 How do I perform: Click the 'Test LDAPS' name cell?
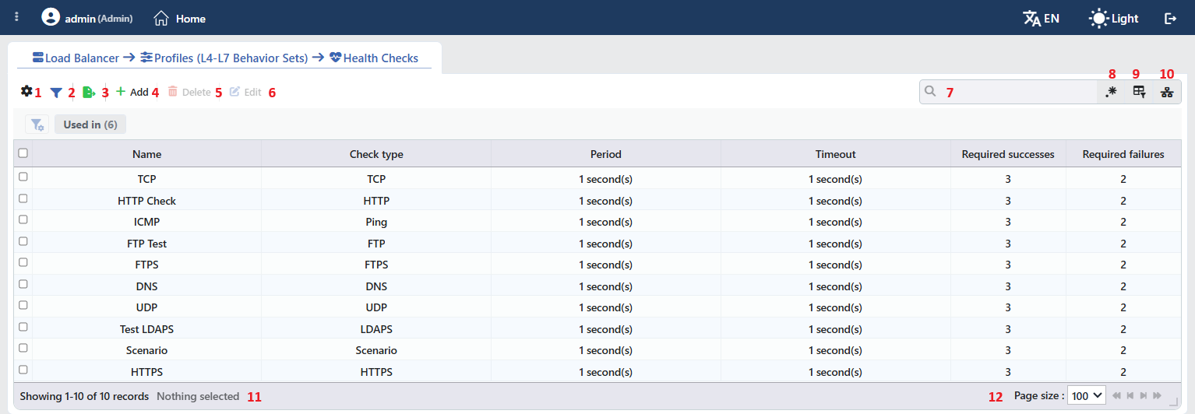pos(146,329)
